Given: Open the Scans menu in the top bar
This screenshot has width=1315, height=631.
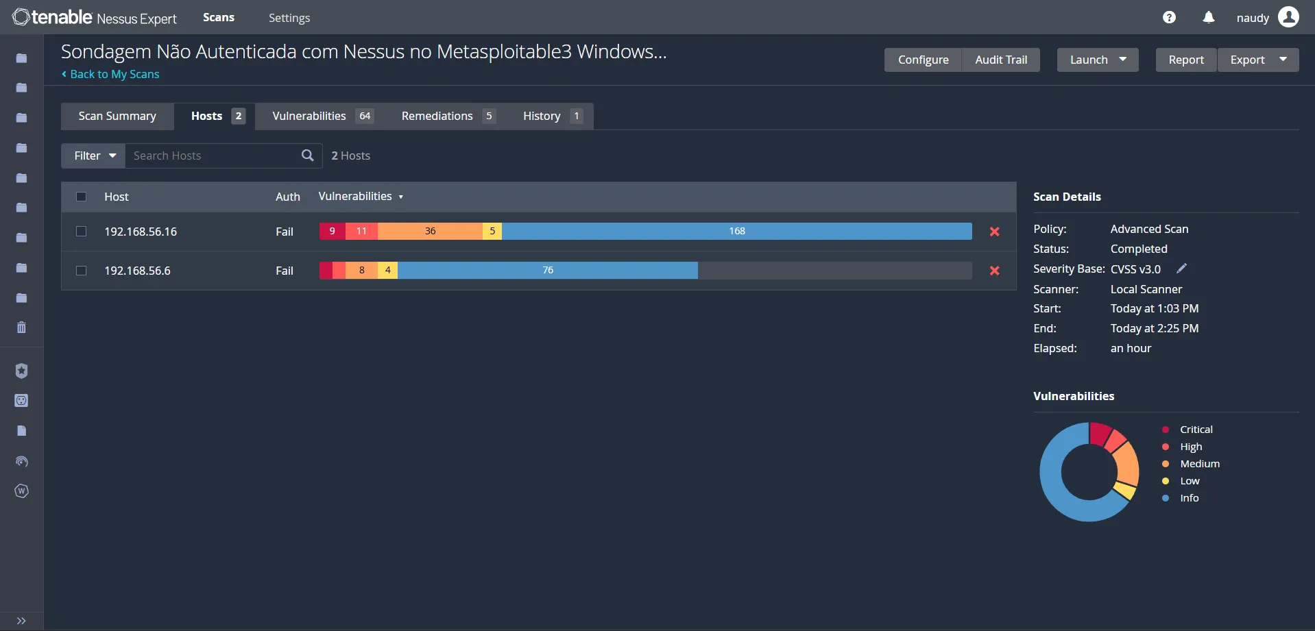Looking at the screenshot, I should pyautogui.click(x=219, y=17).
